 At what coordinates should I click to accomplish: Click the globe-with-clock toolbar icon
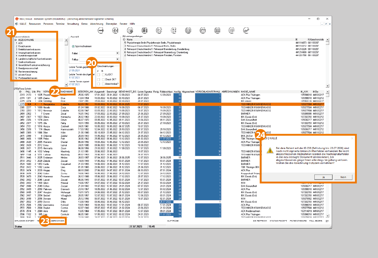[x=130, y=30]
